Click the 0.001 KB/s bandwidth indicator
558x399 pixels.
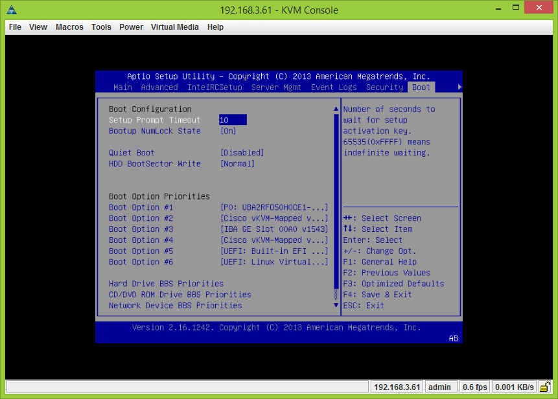(514, 387)
